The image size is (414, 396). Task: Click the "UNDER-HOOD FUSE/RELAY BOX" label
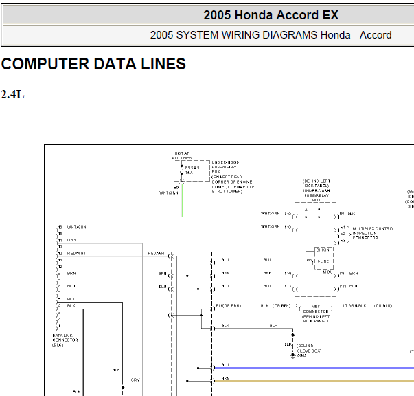225,167
